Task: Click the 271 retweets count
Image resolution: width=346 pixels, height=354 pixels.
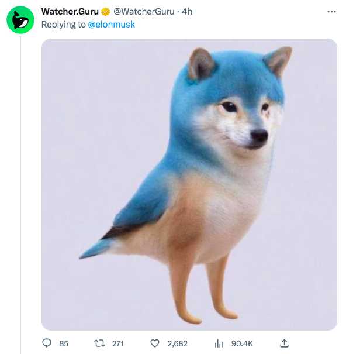Action: tap(117, 343)
